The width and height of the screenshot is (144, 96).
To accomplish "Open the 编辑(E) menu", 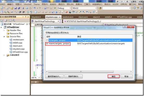I will [x=10, y=4].
